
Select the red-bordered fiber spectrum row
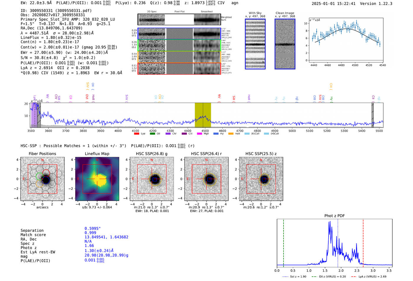pyautogui.click(x=179, y=68)
